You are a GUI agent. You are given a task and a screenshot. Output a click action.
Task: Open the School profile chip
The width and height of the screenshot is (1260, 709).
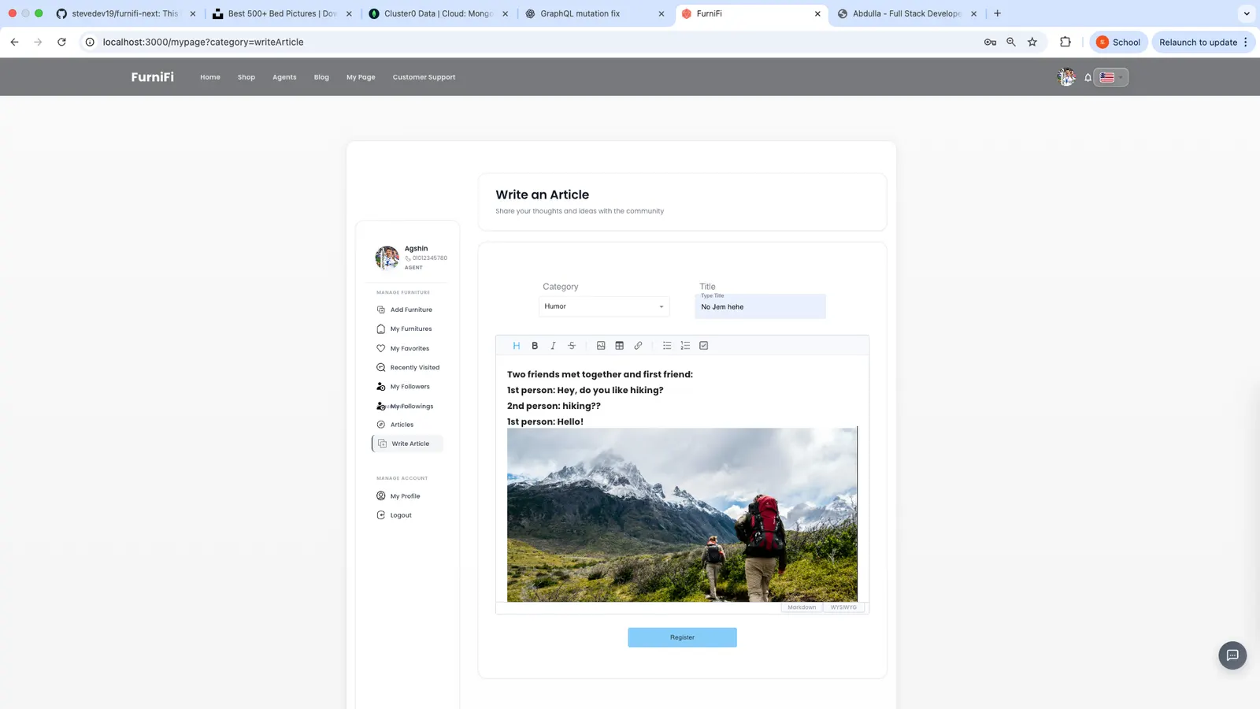click(x=1118, y=42)
